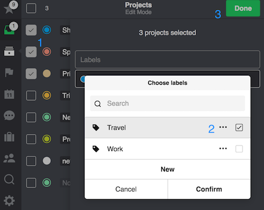The height and width of the screenshot is (210, 264).
Task: Open the briefcase sidebar icon
Action: pyautogui.click(x=9, y=137)
